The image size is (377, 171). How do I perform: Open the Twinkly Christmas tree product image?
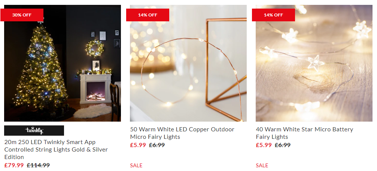(63, 63)
